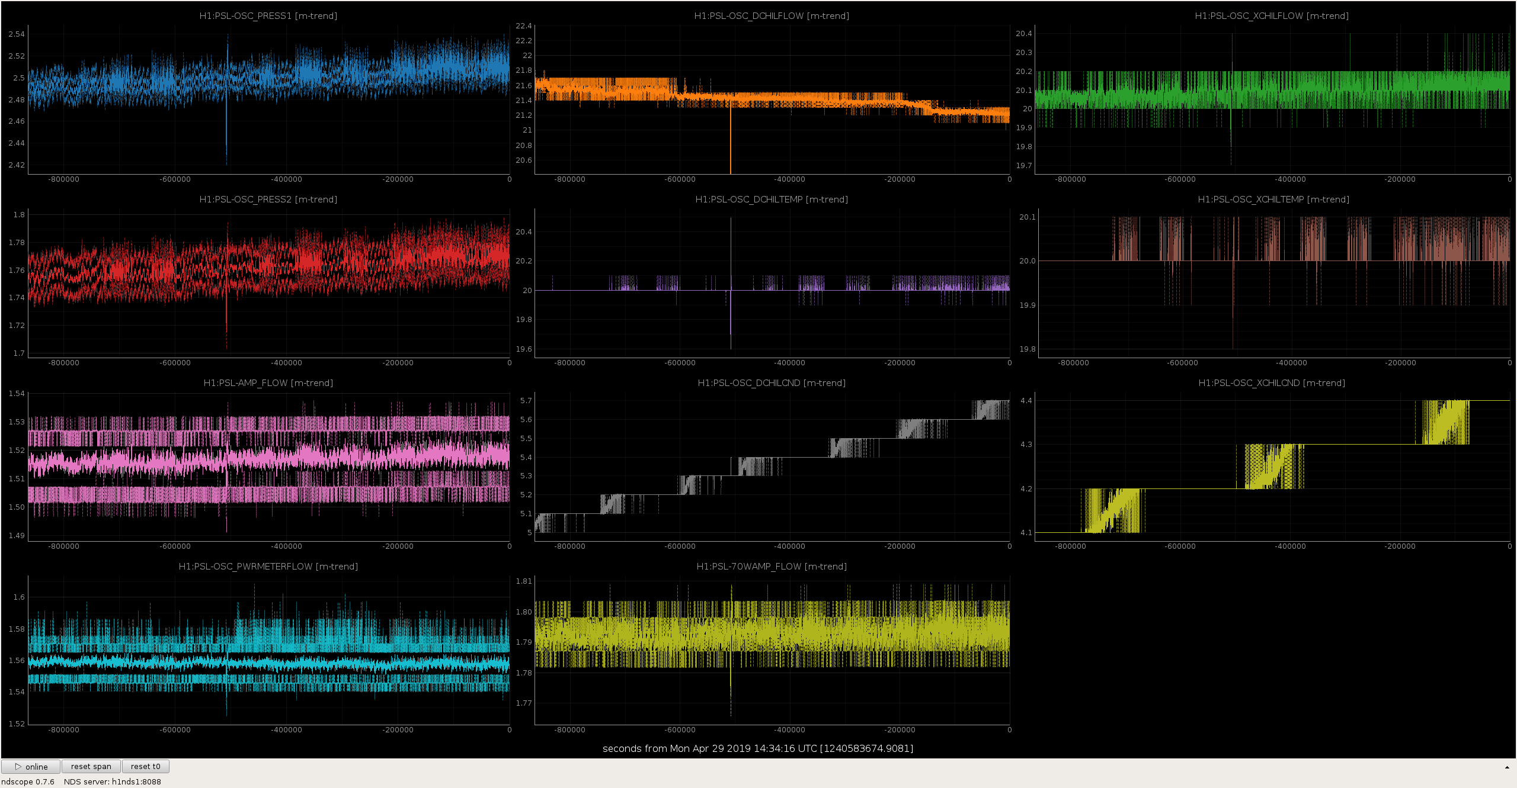Expand the panel using the bottom-right up arrow
The image size is (1517, 788).
[x=1507, y=767]
